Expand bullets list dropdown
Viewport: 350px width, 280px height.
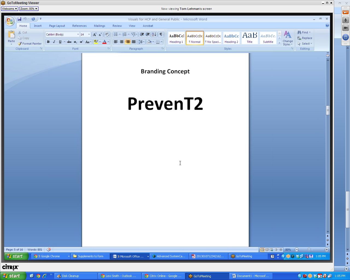(x=120, y=34)
